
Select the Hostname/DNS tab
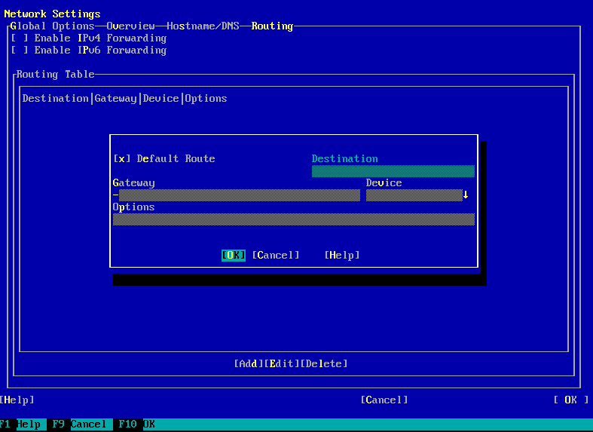click(203, 26)
